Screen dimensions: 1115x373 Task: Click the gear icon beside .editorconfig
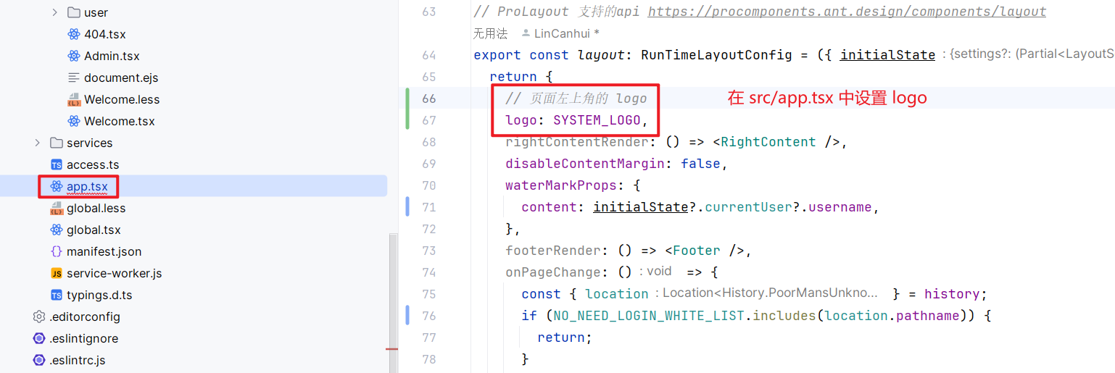[x=39, y=317]
